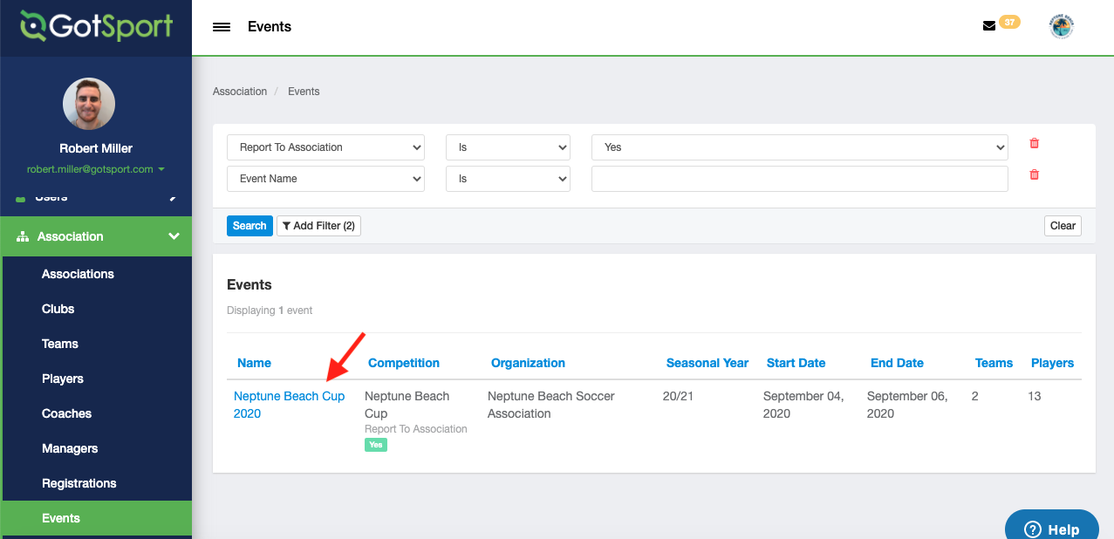Change operator for Report To Association filter
This screenshot has width=1114, height=539.
pos(508,147)
